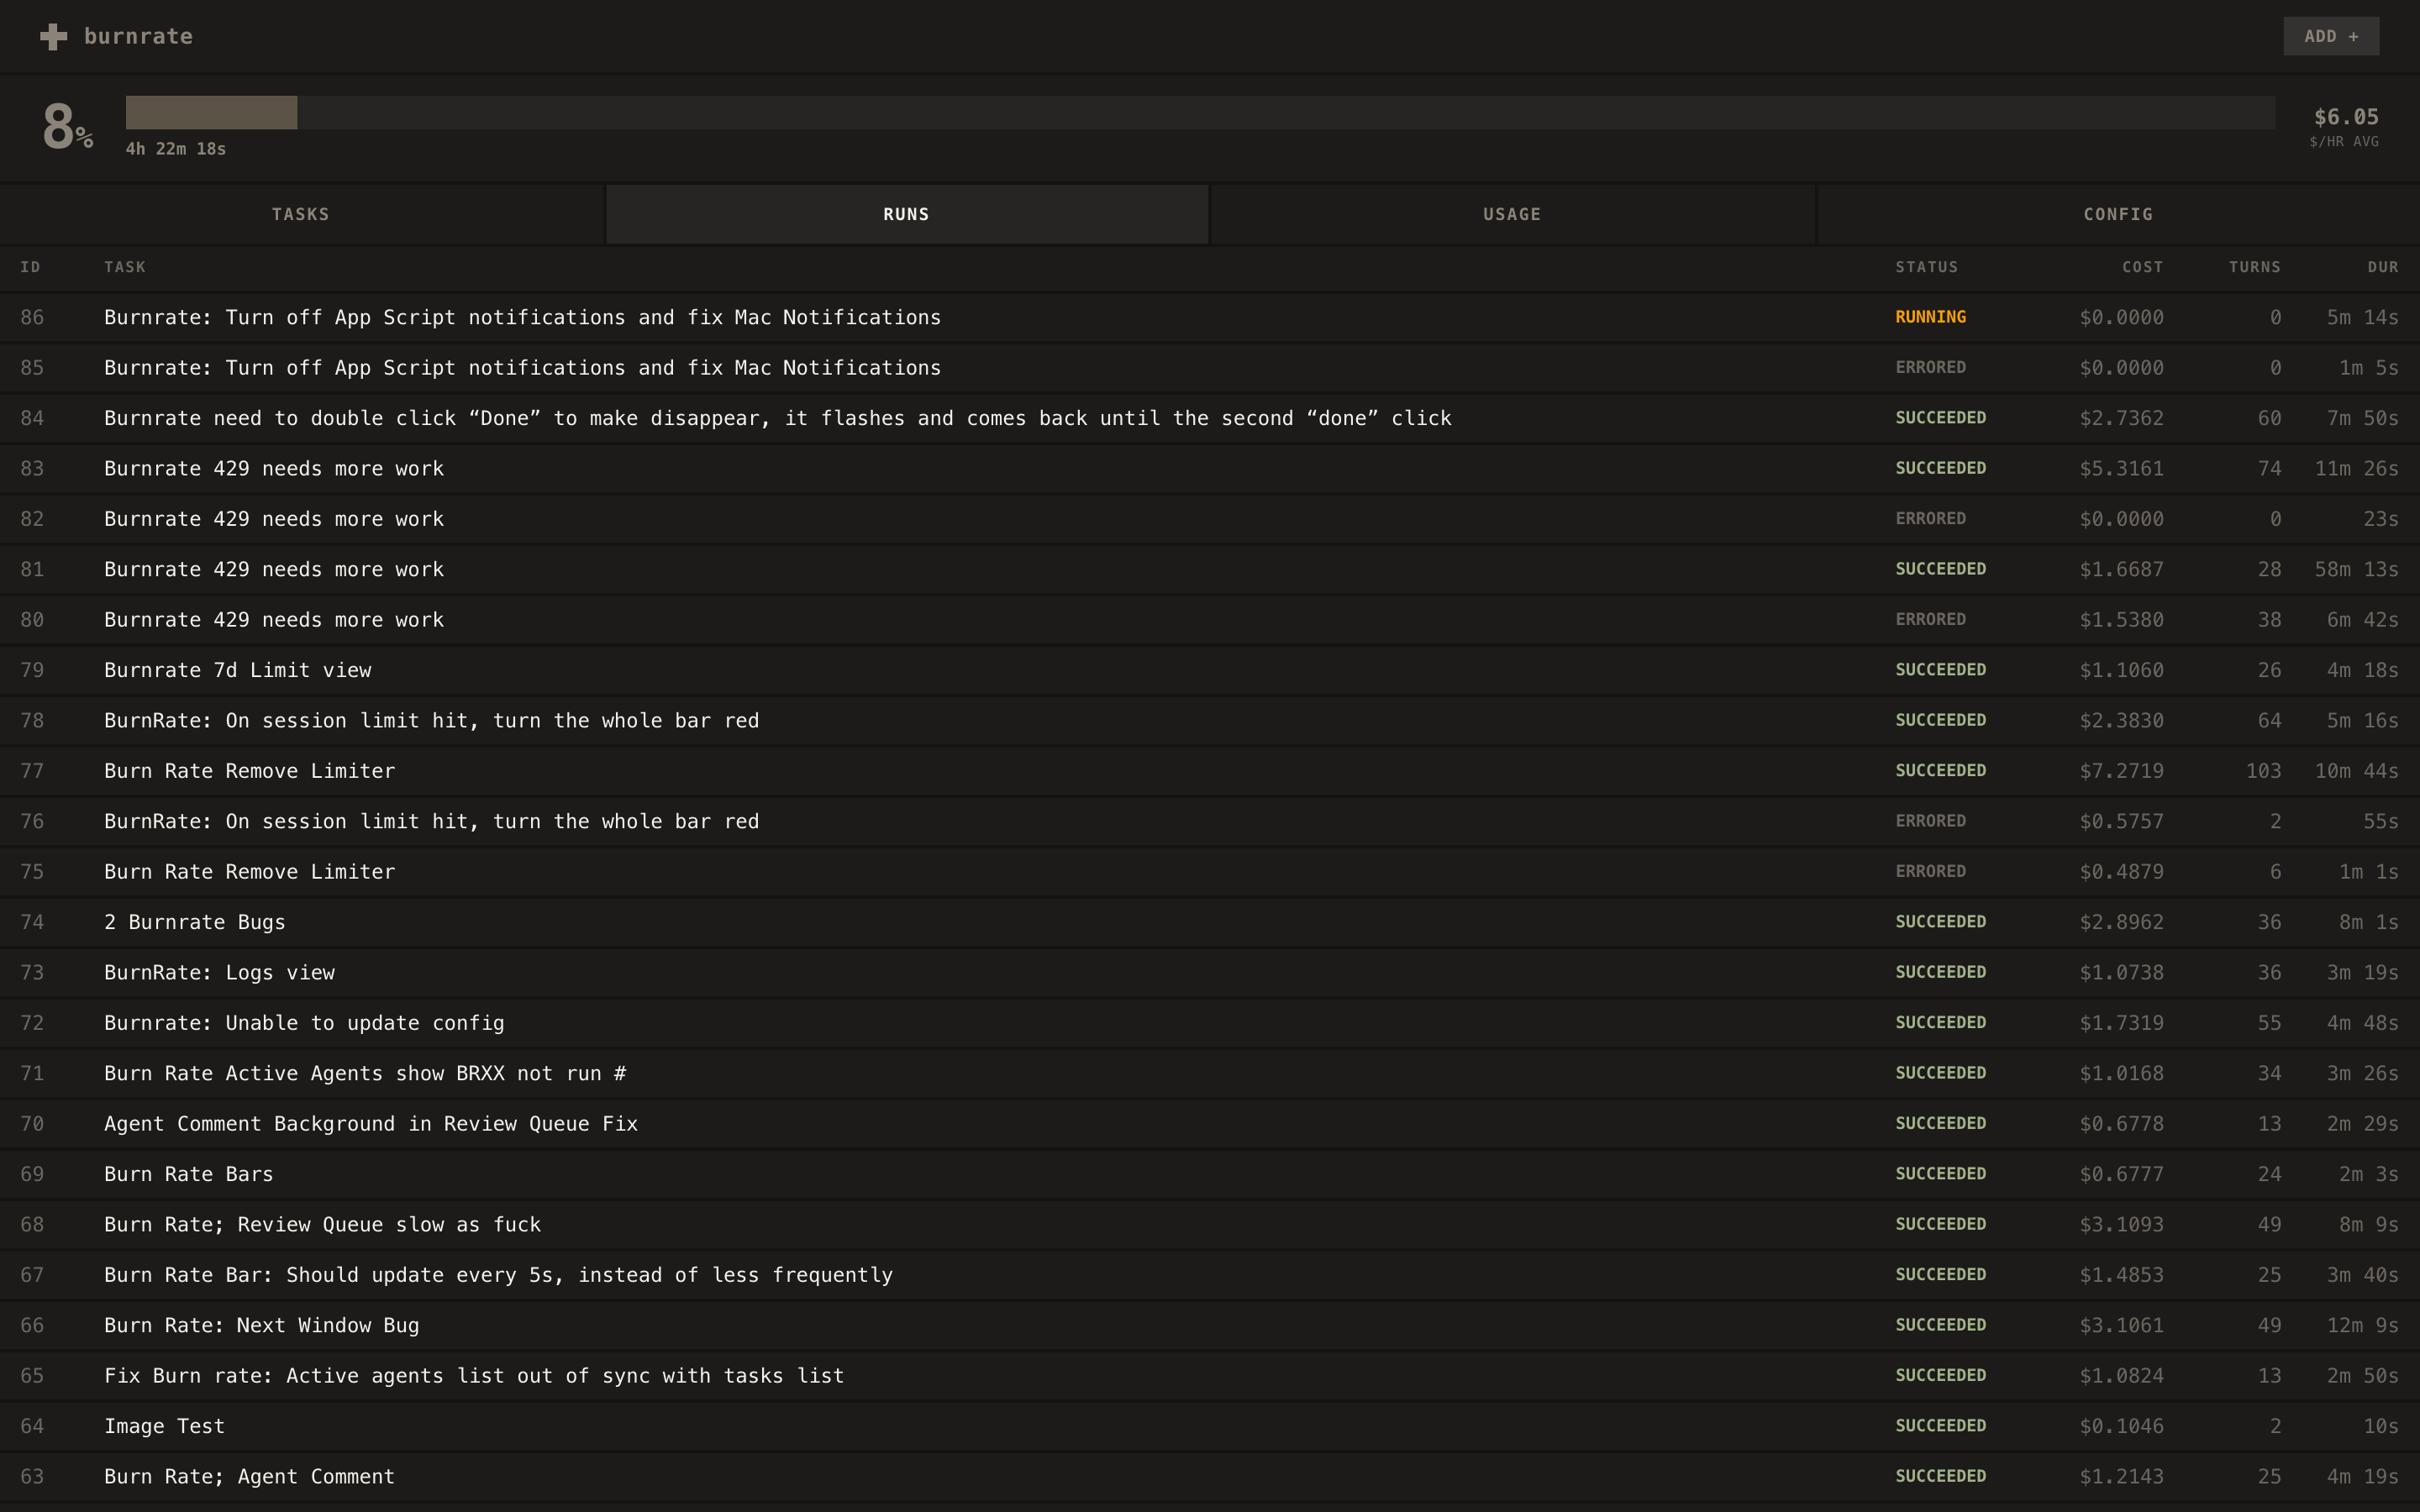The width and height of the screenshot is (2420, 1512).
Task: Open 2 Burnrate Bugs run
Action: point(195,922)
